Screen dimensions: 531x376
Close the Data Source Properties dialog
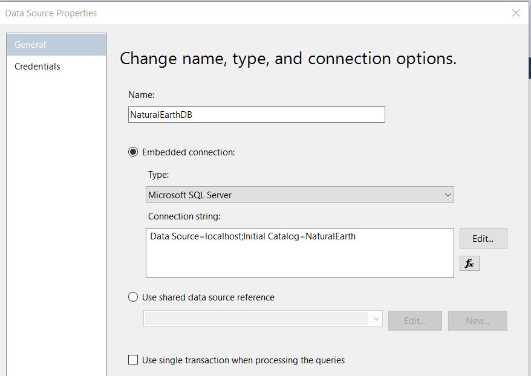[x=515, y=13]
